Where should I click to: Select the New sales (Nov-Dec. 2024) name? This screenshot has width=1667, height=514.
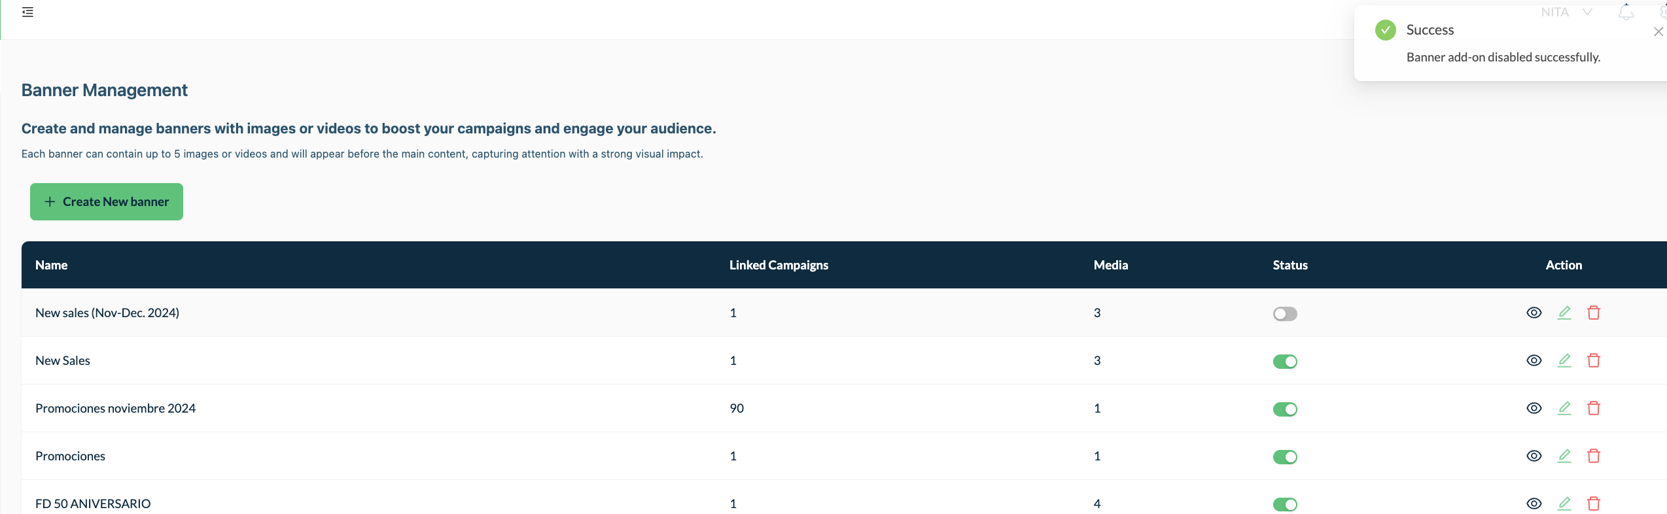[107, 313]
